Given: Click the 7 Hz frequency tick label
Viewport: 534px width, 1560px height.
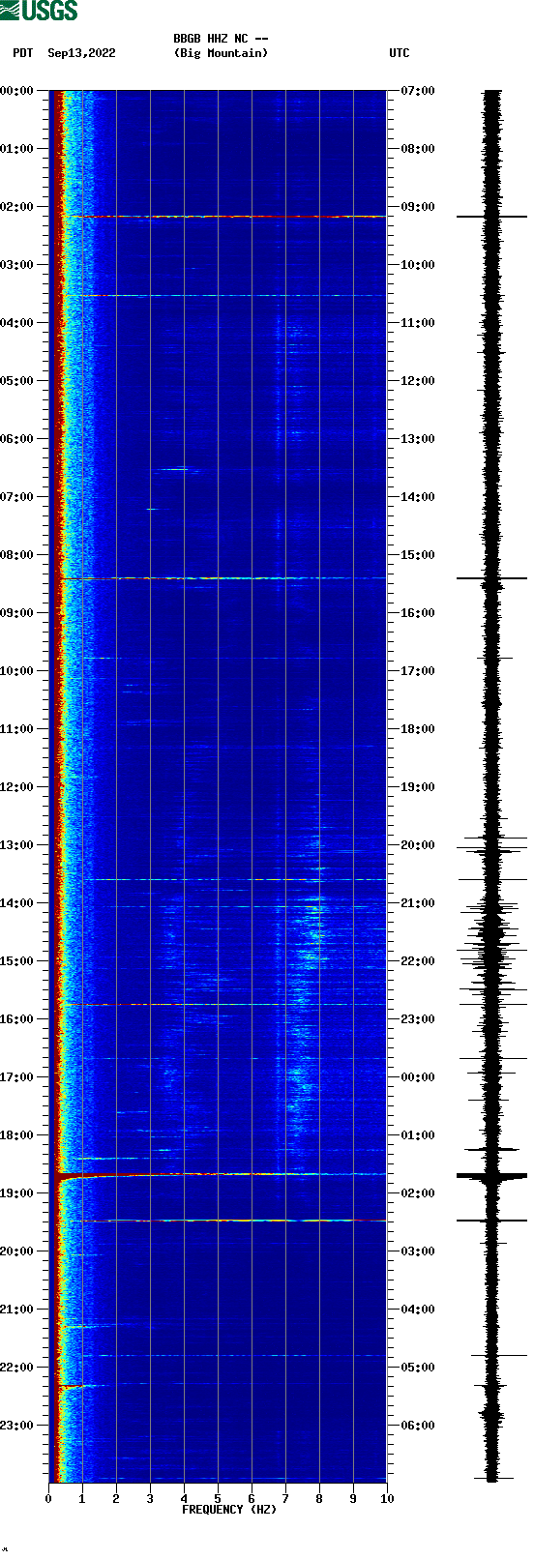Looking at the screenshot, I should coord(285,1499).
